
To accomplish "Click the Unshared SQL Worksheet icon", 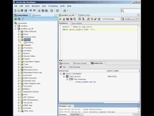I will [x=88, y=19].
